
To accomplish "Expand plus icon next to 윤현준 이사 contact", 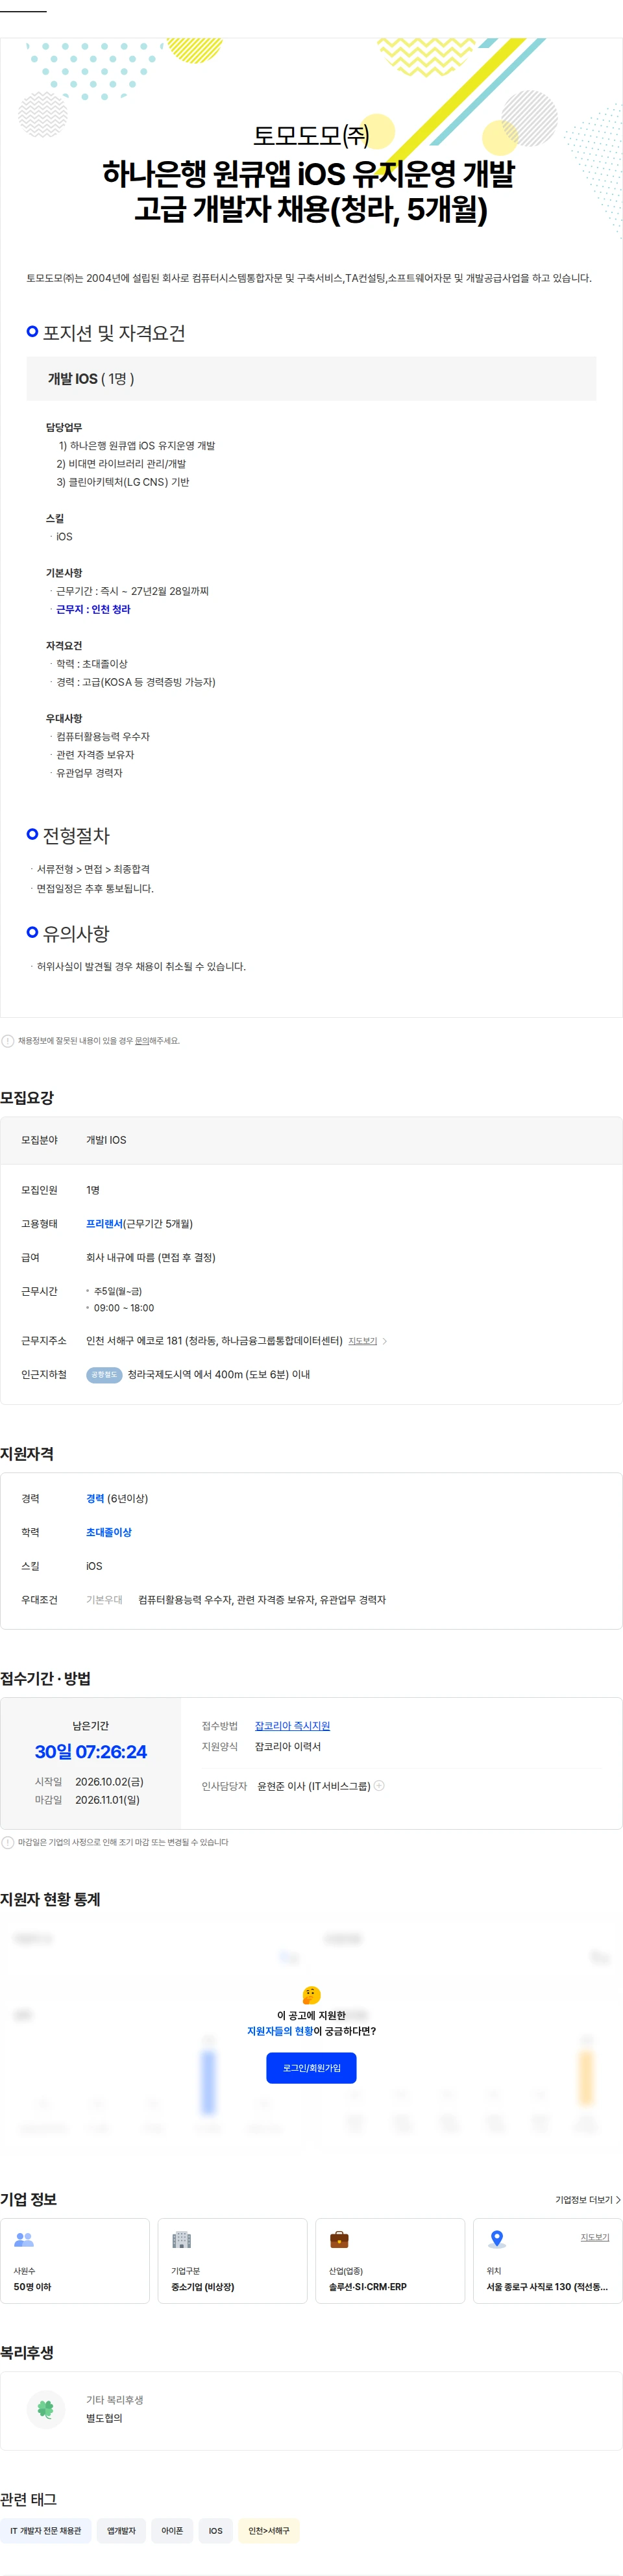I will pyautogui.click(x=380, y=1785).
